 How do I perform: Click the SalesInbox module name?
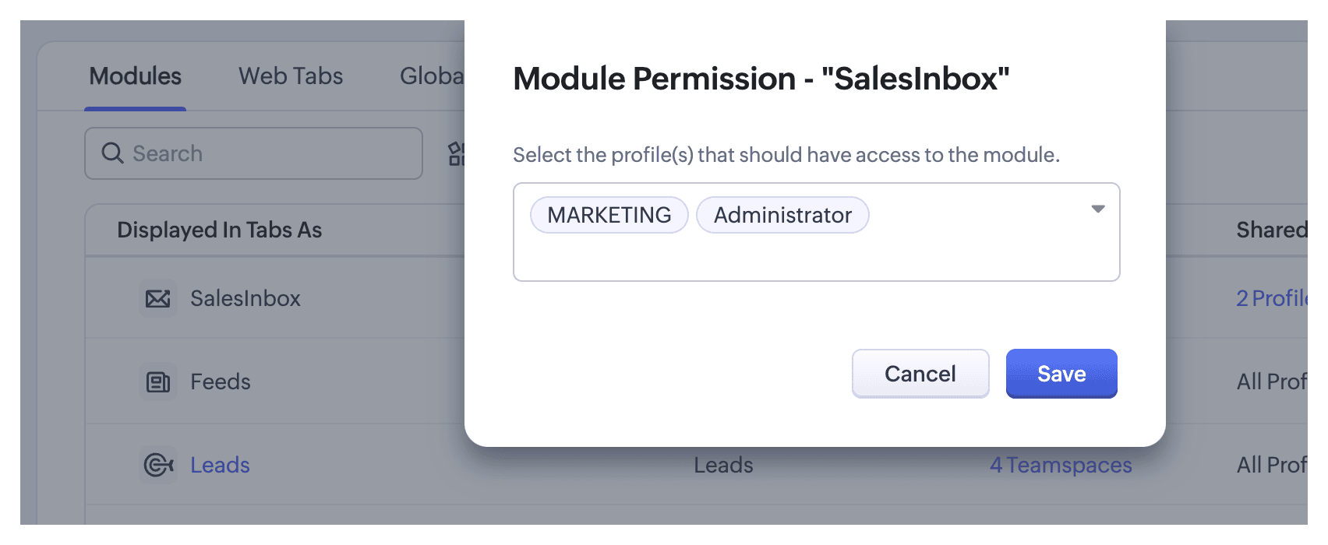pos(245,298)
